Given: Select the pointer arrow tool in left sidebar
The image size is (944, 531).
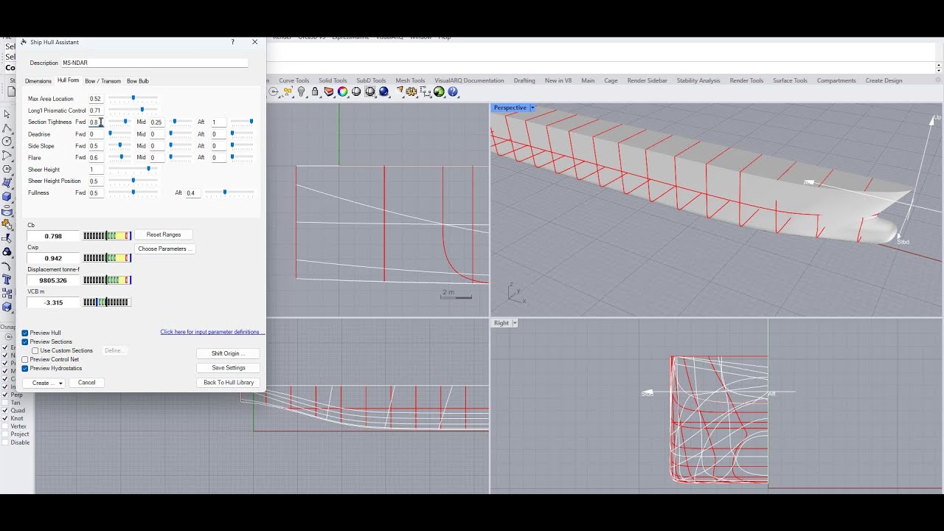Looking at the screenshot, I should 7,114.
